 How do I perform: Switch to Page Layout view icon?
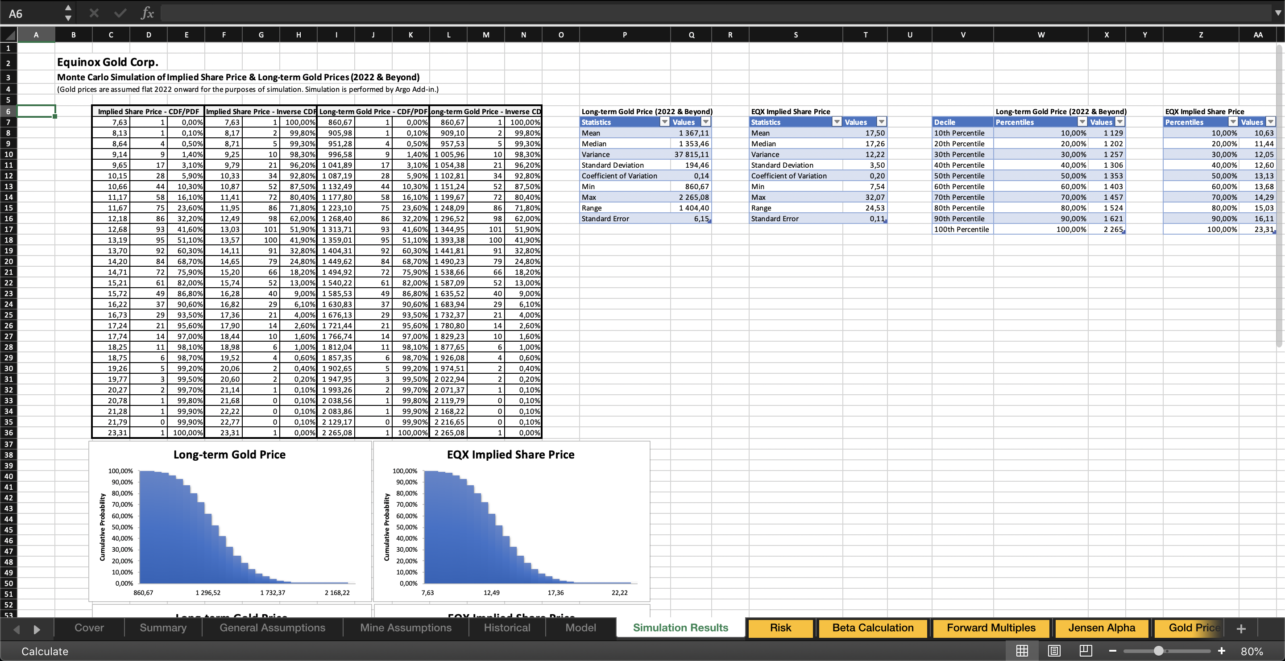[1054, 651]
